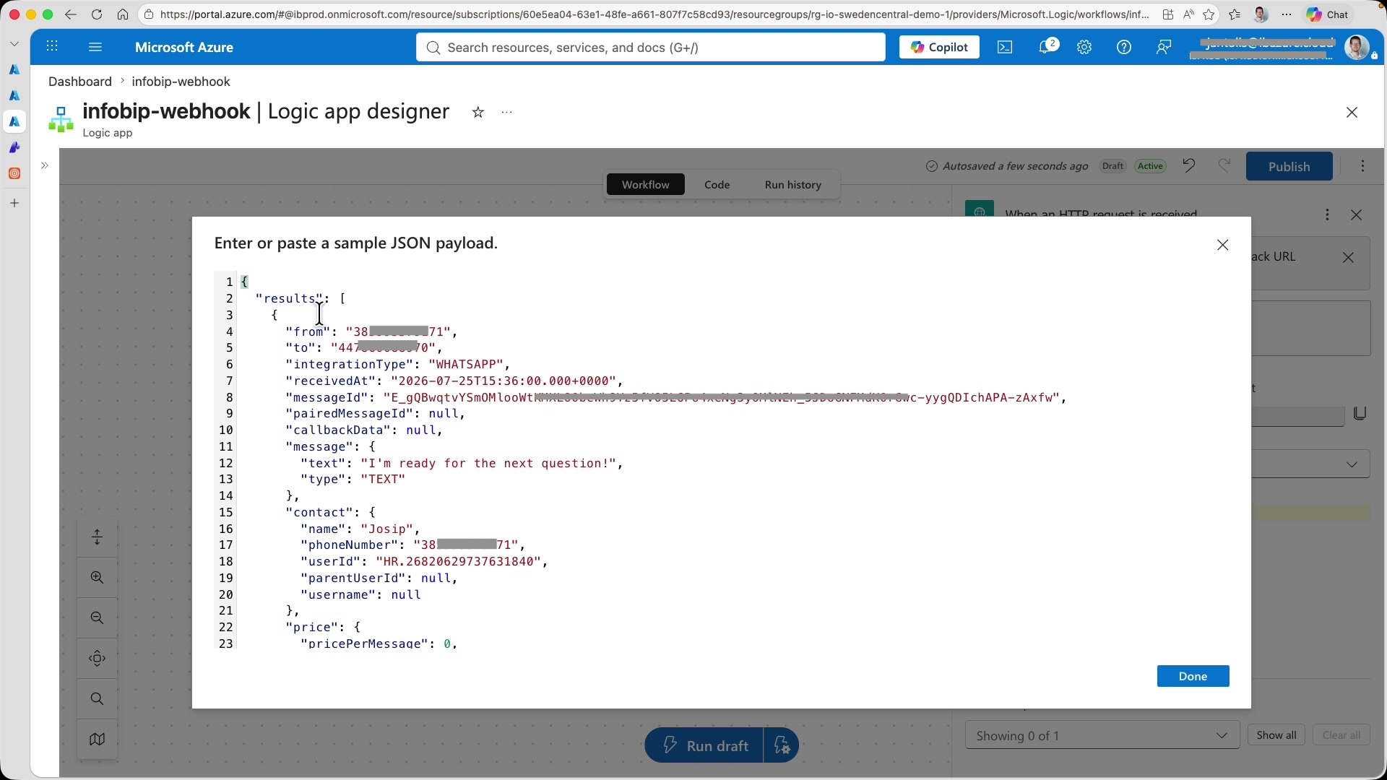This screenshot has height=780, width=1387.
Task: Close the sample JSON payload dialog
Action: pyautogui.click(x=1222, y=245)
